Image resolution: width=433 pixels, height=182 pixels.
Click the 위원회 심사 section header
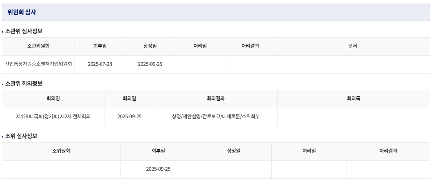click(216, 12)
